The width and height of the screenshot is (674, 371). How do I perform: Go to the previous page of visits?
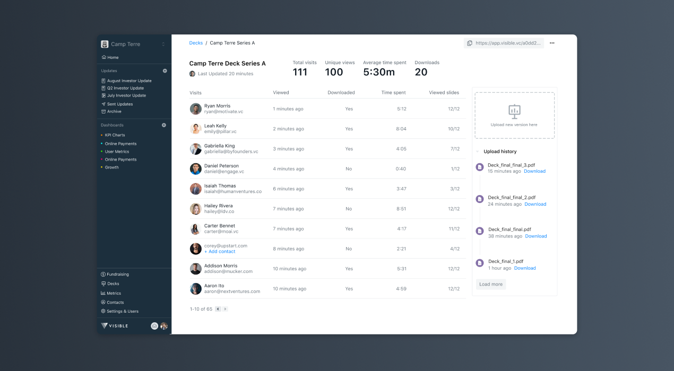218,309
